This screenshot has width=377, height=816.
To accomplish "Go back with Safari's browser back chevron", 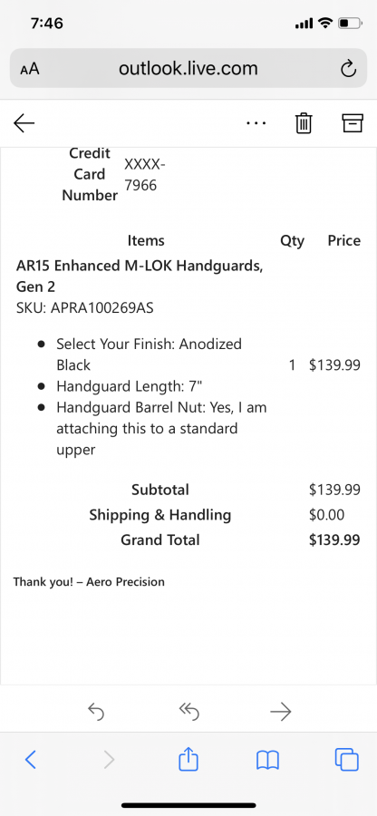I will (x=31, y=760).
